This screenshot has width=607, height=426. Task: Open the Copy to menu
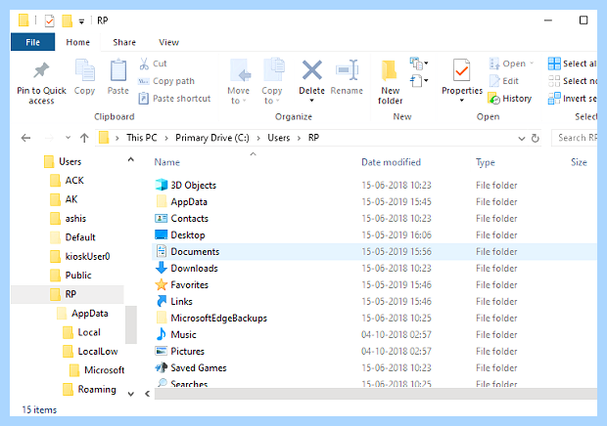[272, 82]
